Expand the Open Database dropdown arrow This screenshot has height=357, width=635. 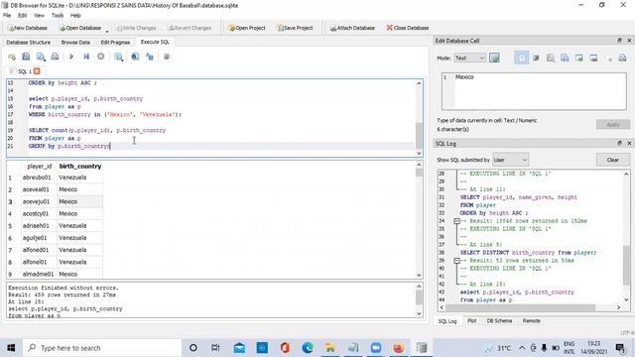[107, 31]
